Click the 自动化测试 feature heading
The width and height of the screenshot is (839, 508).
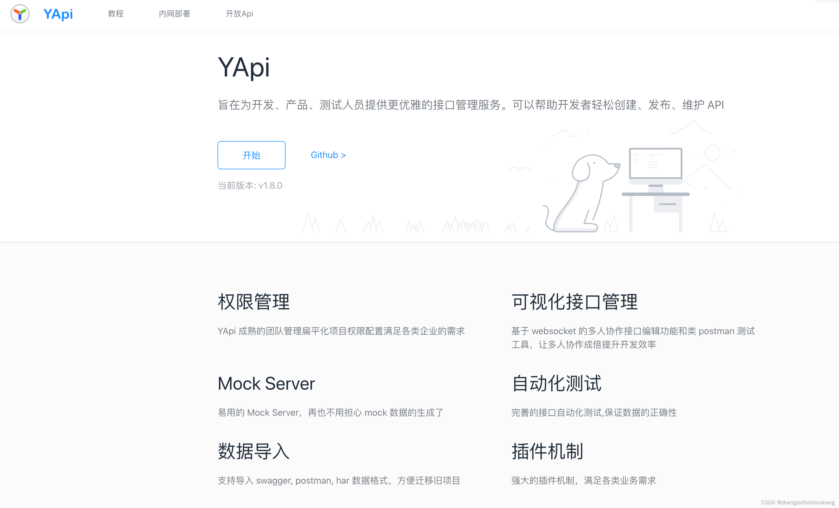pyautogui.click(x=556, y=383)
